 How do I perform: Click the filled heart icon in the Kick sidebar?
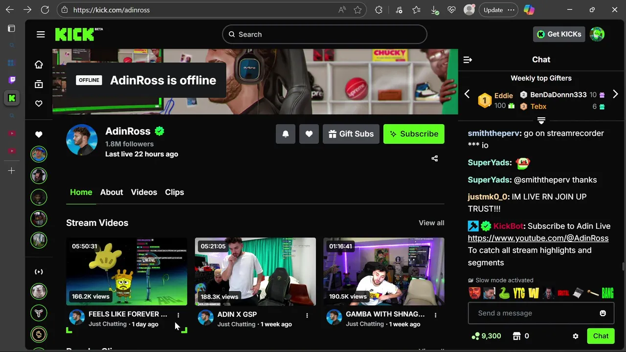39,134
